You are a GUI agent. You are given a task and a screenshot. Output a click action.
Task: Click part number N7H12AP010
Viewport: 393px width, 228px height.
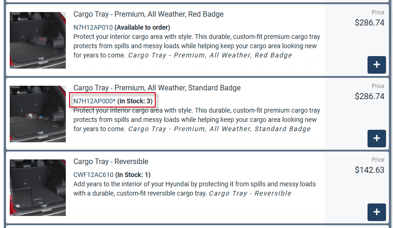(93, 27)
